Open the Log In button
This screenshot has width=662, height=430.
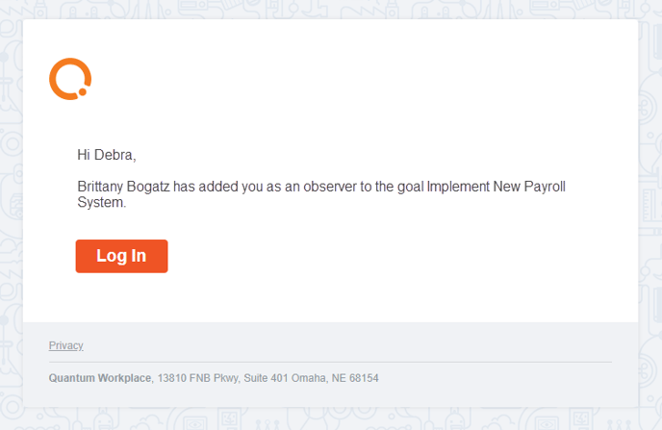121,256
